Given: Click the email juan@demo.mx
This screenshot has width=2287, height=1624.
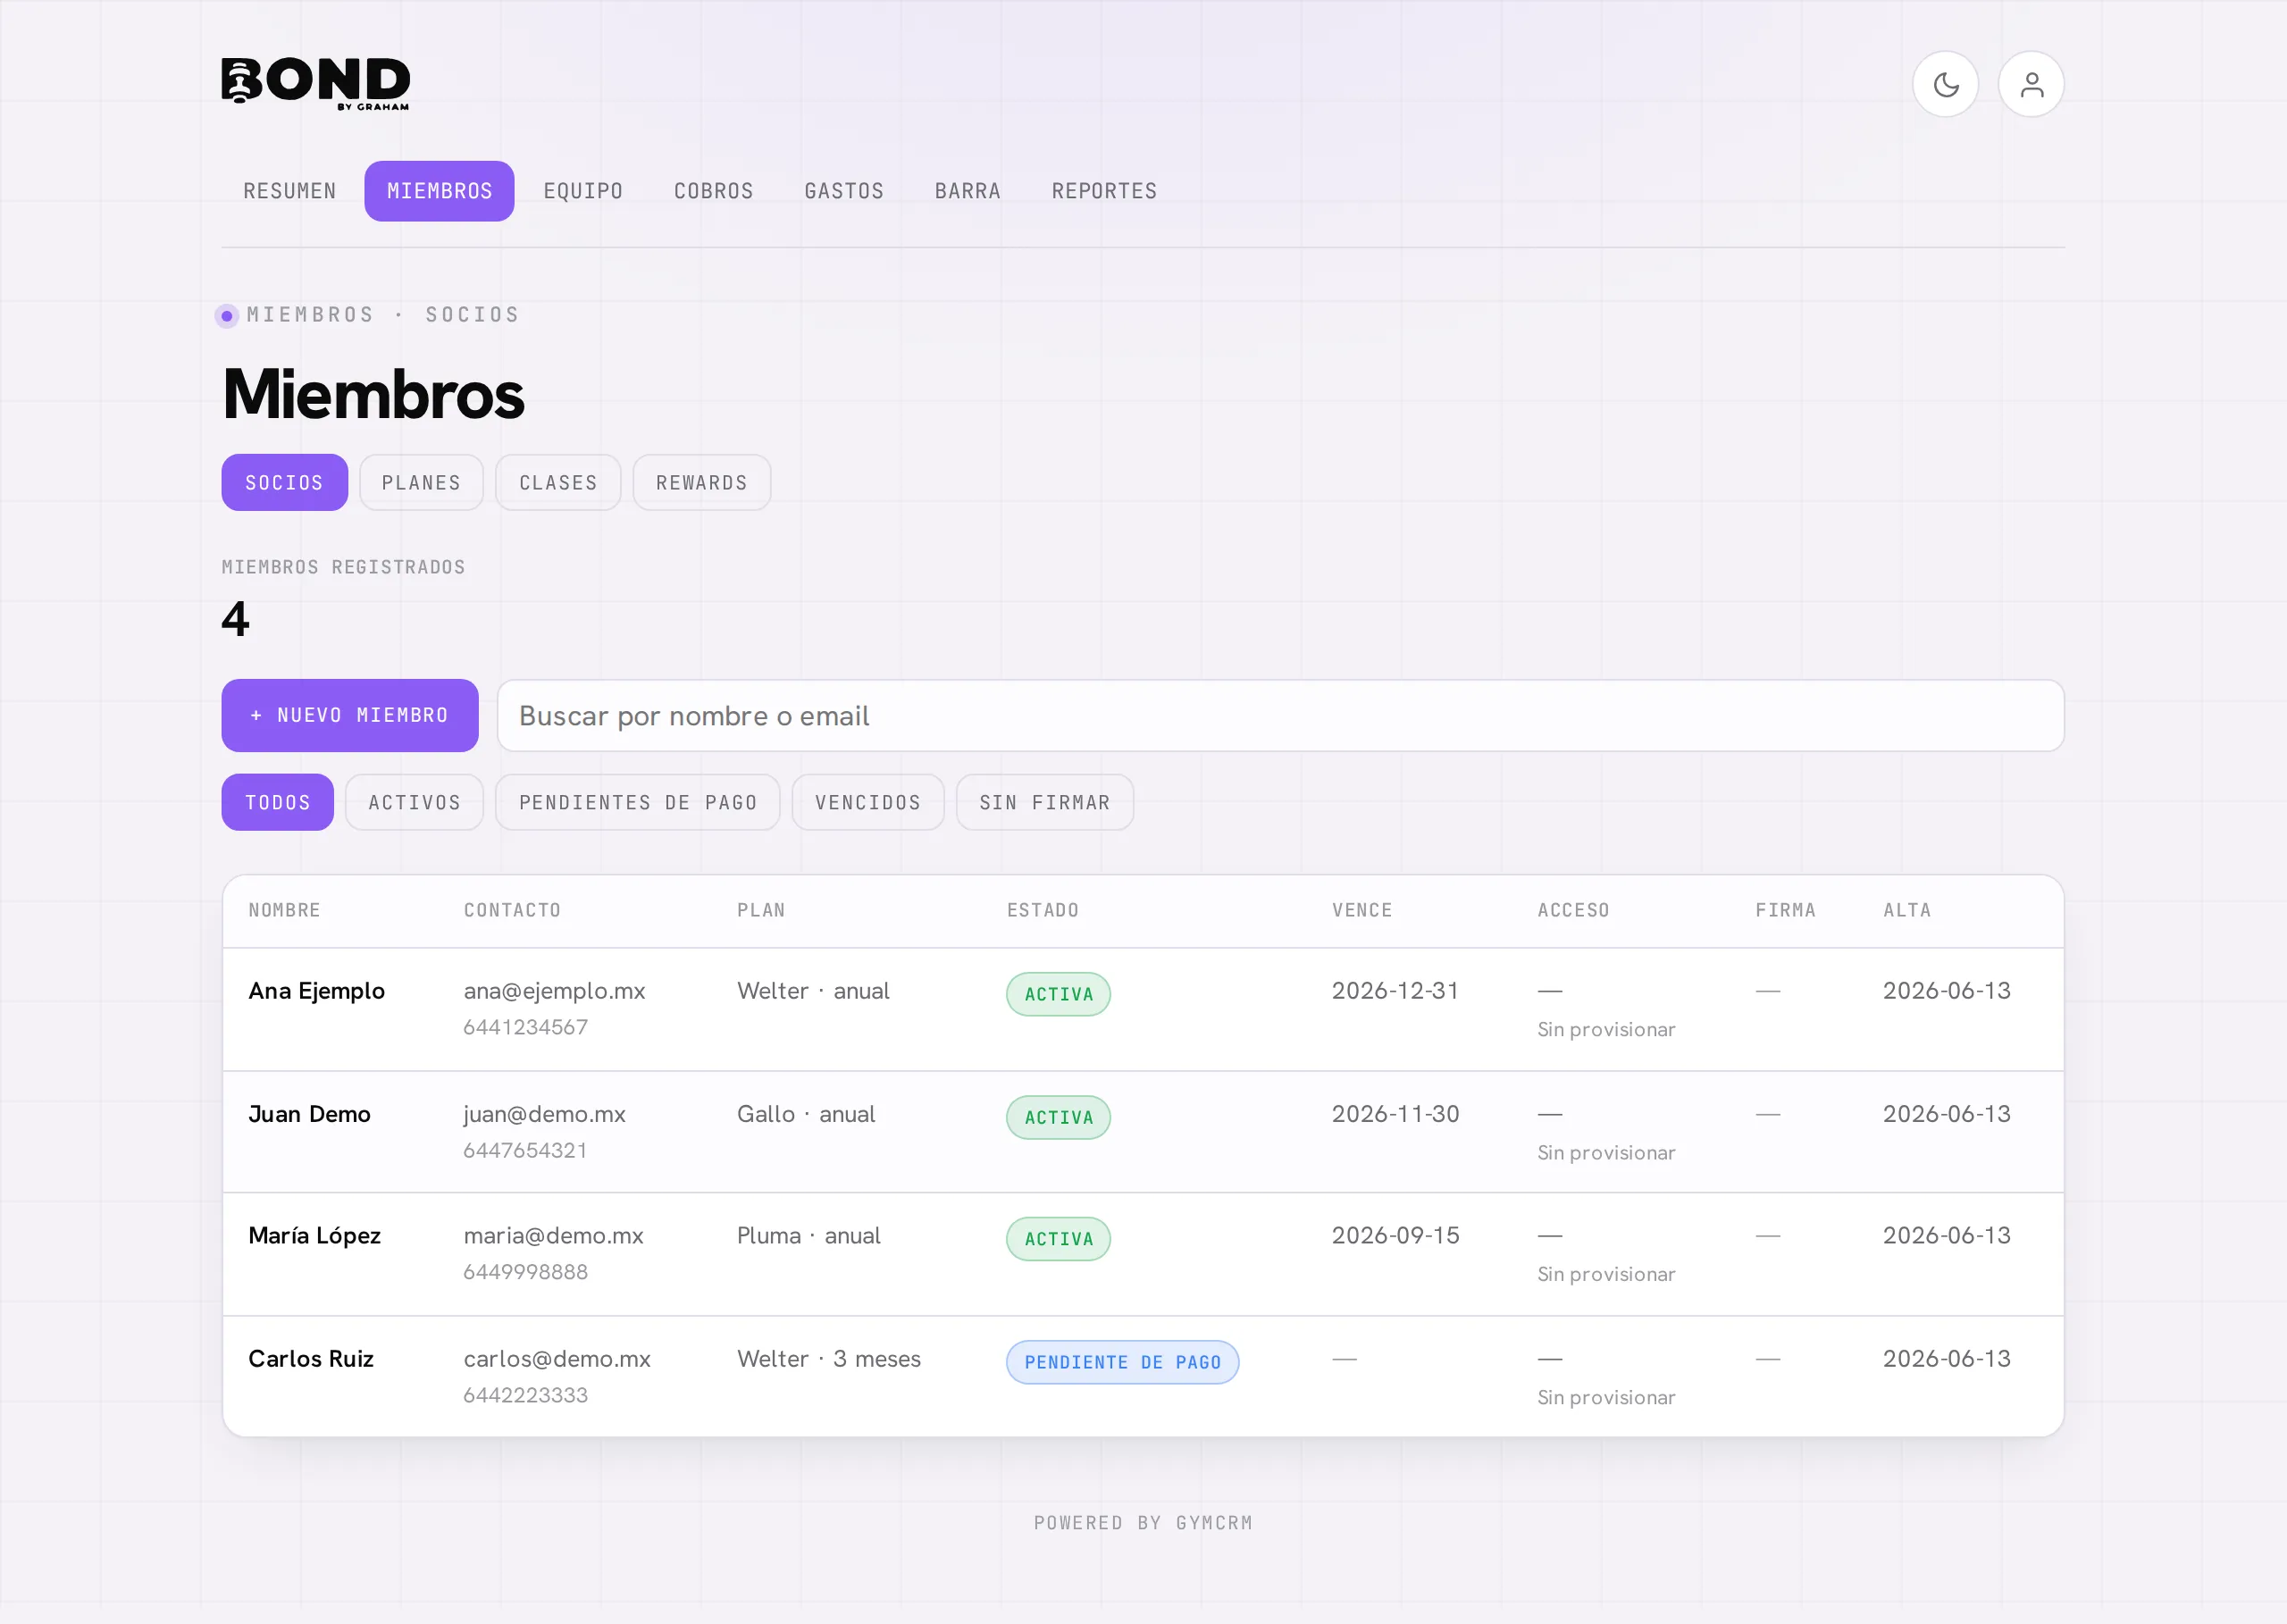Looking at the screenshot, I should [x=544, y=1114].
